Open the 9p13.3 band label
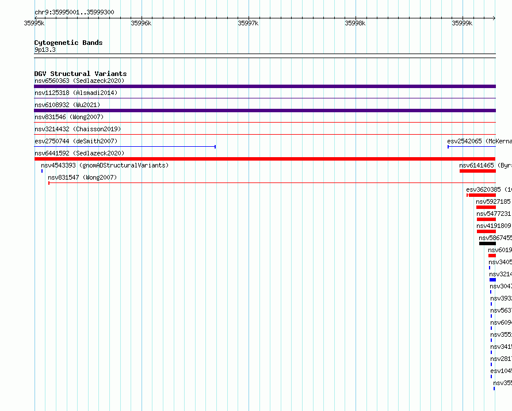The width and height of the screenshot is (512, 411). [45, 50]
